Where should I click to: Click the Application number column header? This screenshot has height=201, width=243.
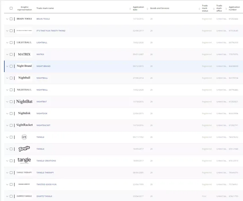(234, 8)
